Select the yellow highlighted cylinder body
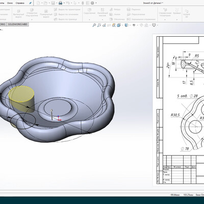 (x=21, y=99)
